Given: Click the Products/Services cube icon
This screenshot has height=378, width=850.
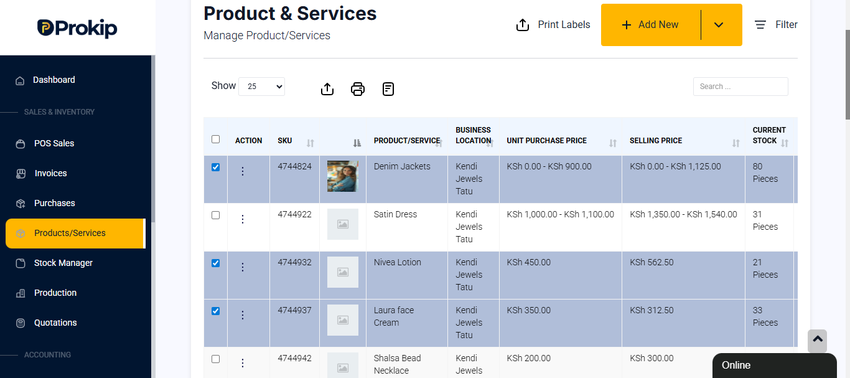Looking at the screenshot, I should tap(21, 234).
